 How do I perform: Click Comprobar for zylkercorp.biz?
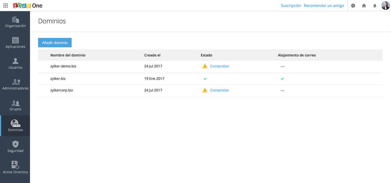[219, 90]
